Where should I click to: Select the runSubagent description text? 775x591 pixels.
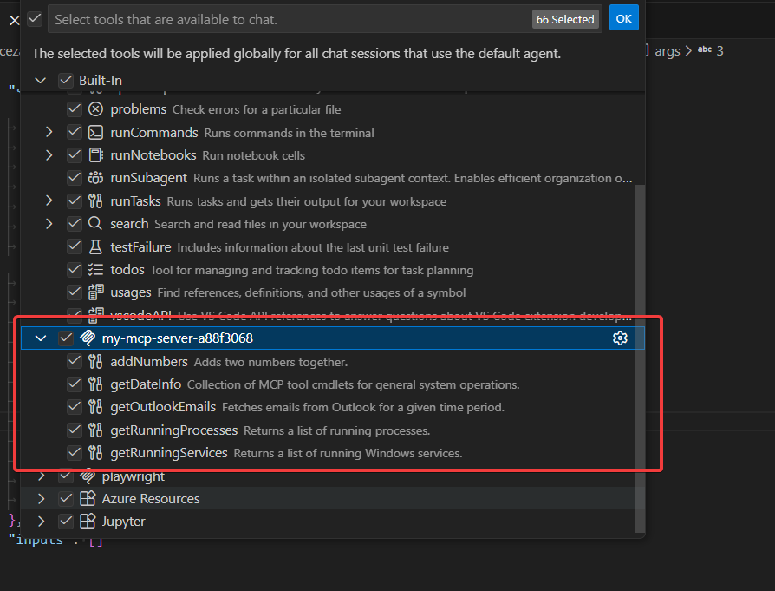(x=413, y=178)
